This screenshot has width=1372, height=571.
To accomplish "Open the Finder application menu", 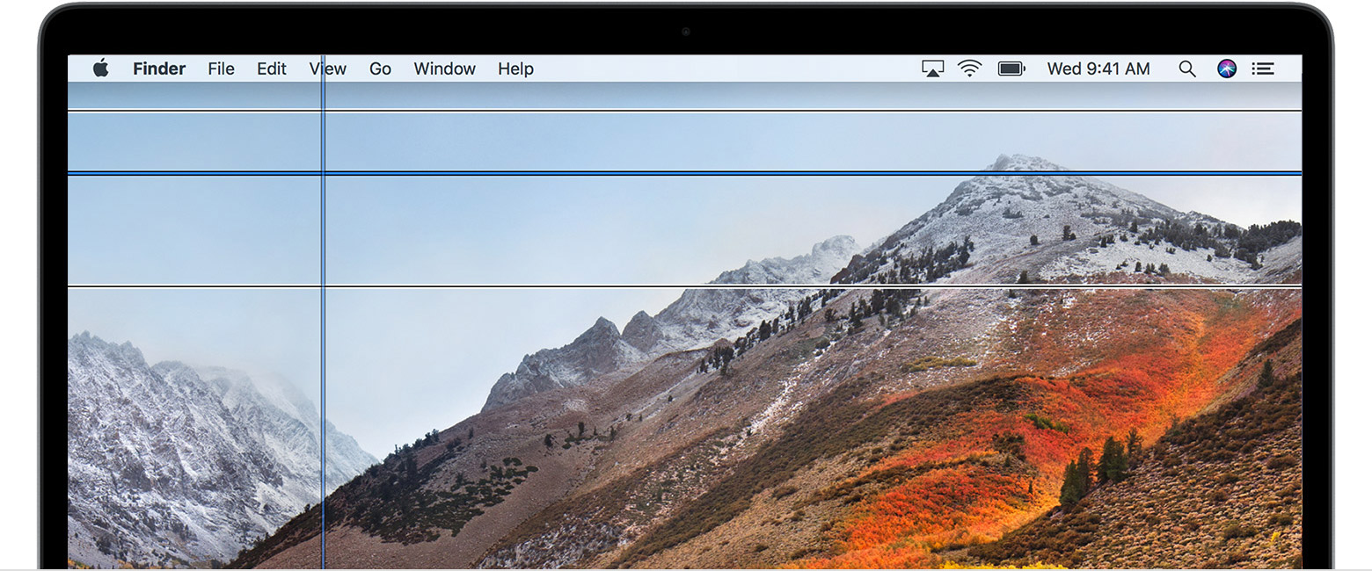I will tap(159, 69).
